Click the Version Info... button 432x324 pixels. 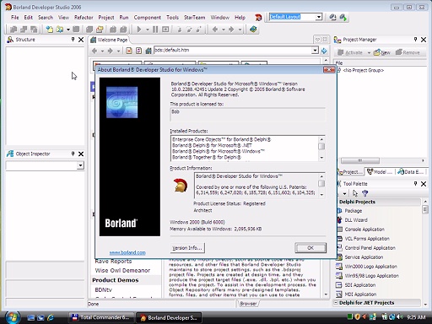(187, 248)
